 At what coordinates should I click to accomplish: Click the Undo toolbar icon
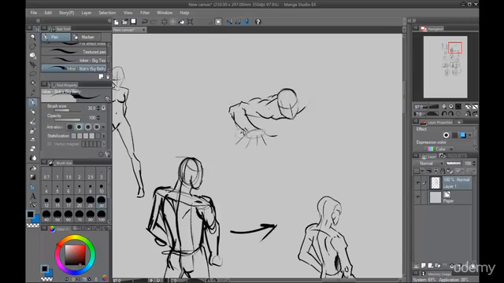click(145, 22)
